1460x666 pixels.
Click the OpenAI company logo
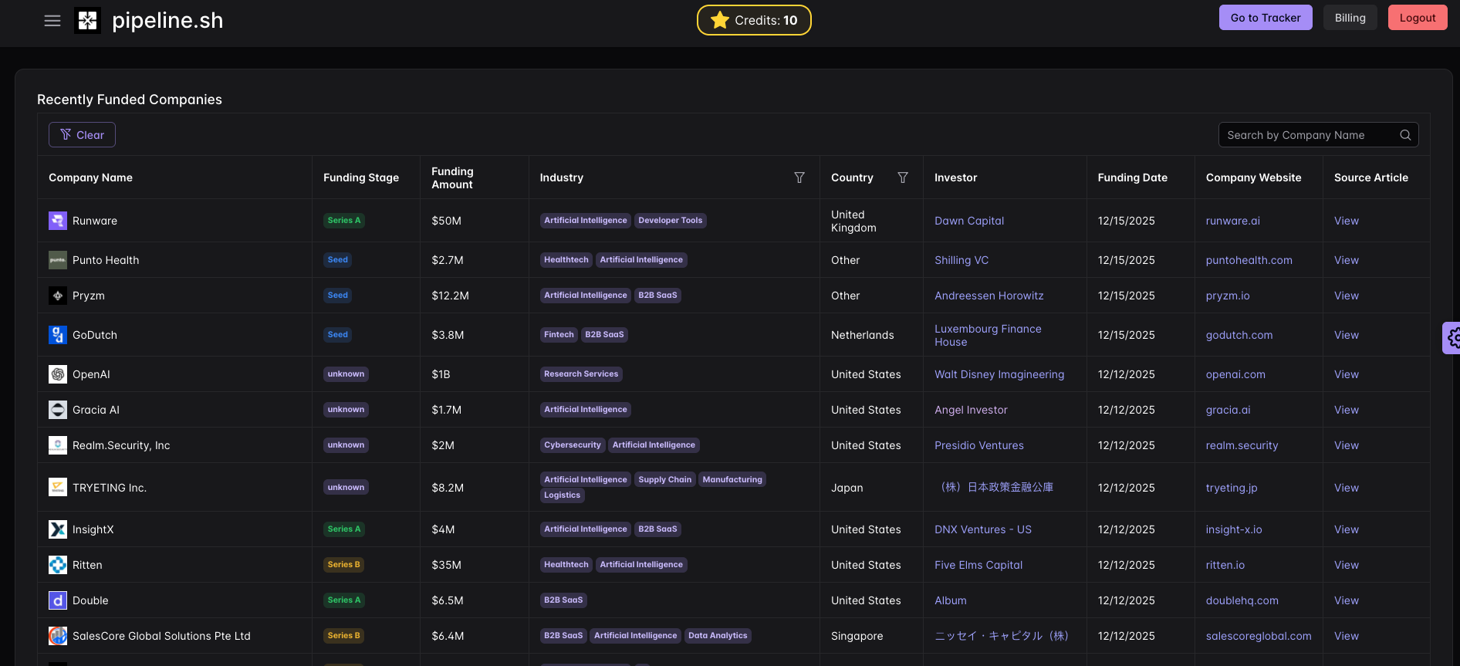pos(58,374)
